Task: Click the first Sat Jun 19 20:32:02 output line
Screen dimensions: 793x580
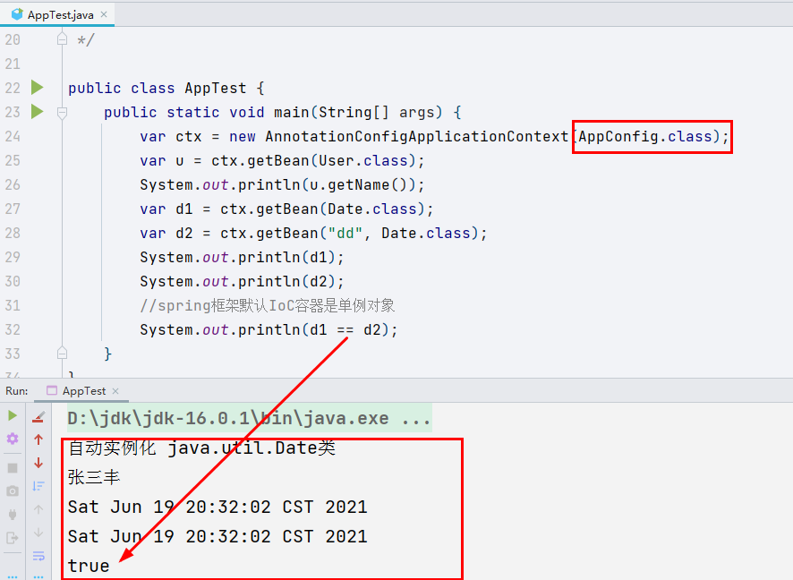Action: click(x=217, y=507)
